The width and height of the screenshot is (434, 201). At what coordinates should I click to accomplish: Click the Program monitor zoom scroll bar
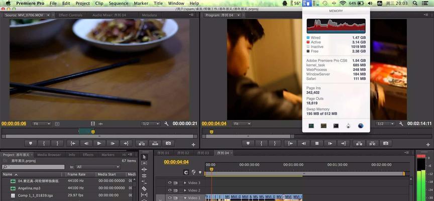coord(247,136)
